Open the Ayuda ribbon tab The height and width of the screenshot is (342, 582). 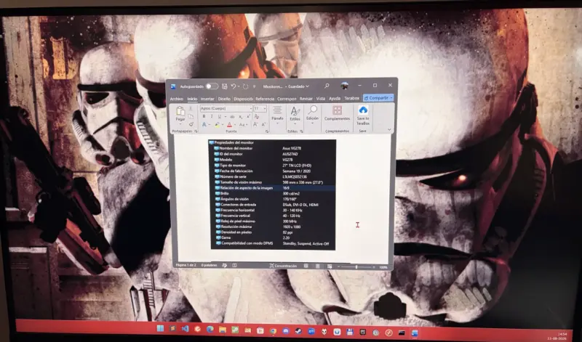[x=335, y=99]
